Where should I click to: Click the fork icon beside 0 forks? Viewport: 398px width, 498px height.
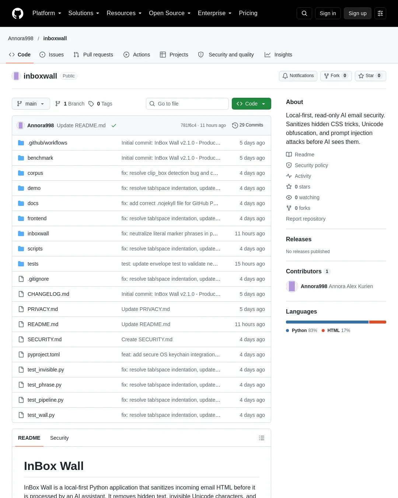coord(289,208)
